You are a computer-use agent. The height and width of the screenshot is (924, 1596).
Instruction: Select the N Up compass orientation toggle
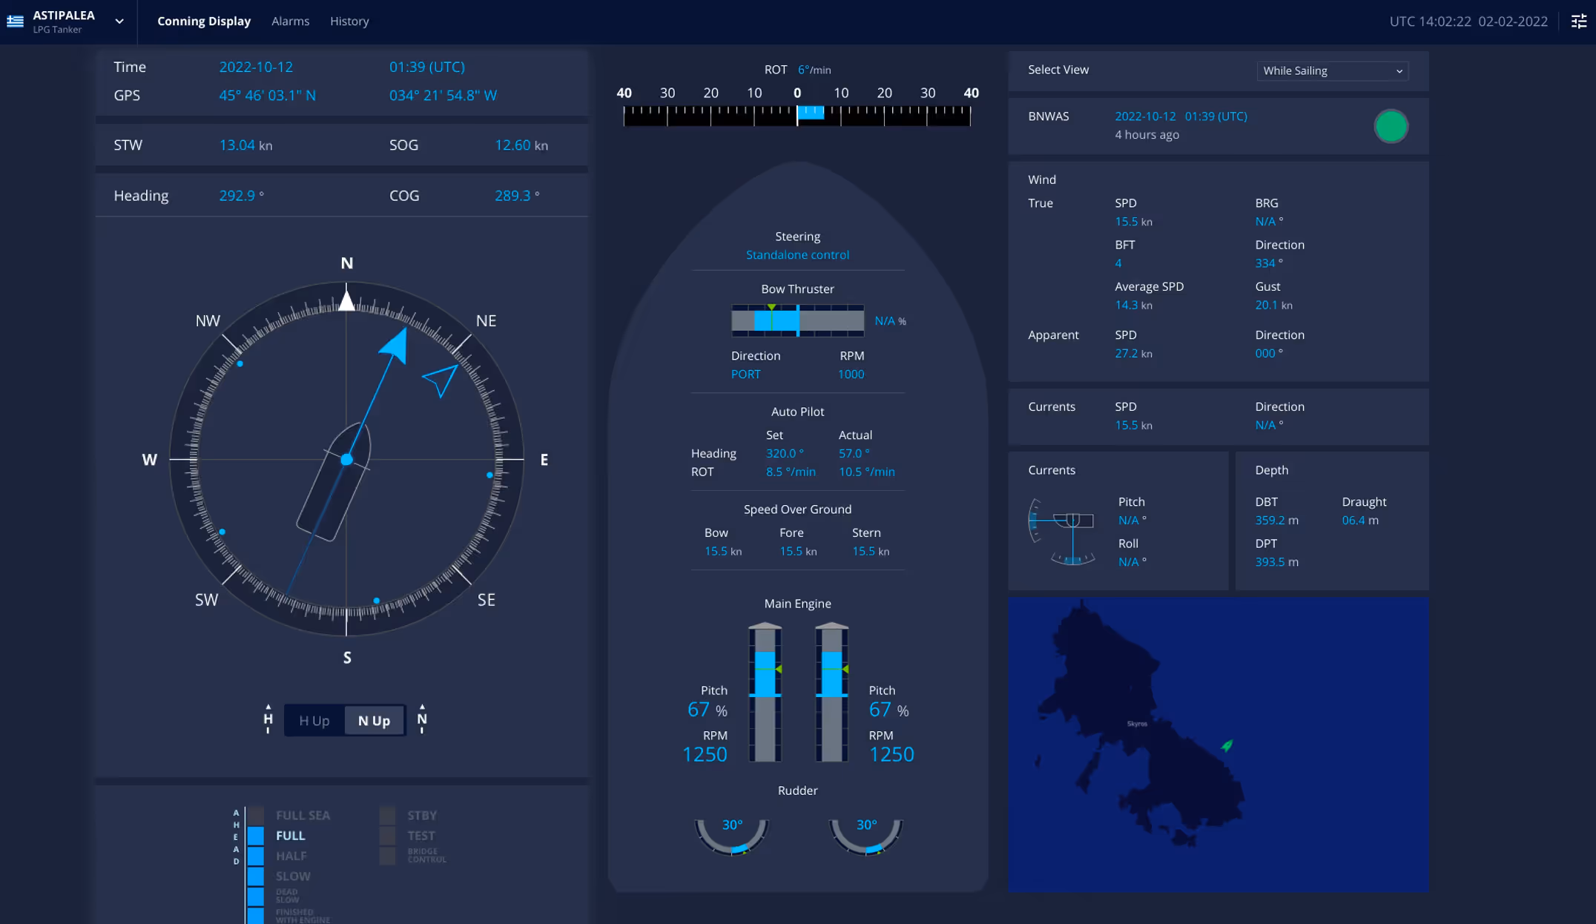tap(374, 720)
